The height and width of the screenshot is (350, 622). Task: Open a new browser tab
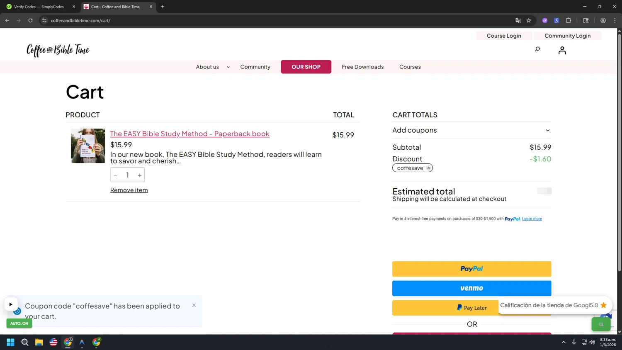(x=163, y=7)
